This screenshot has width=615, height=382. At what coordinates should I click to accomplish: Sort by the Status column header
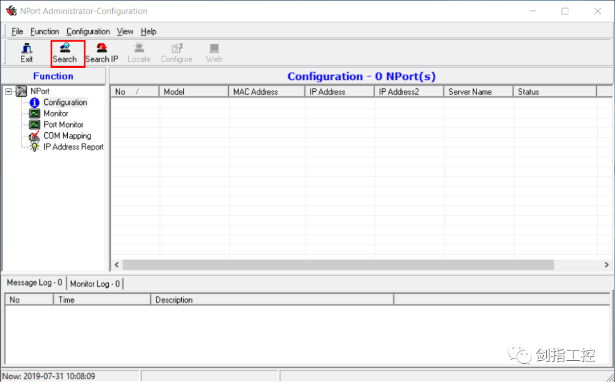[555, 91]
